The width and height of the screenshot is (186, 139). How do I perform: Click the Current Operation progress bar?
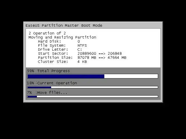point(92,87)
